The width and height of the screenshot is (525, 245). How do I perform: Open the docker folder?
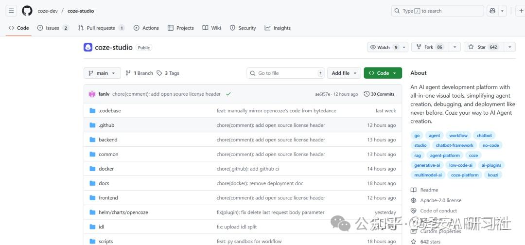(x=106, y=169)
